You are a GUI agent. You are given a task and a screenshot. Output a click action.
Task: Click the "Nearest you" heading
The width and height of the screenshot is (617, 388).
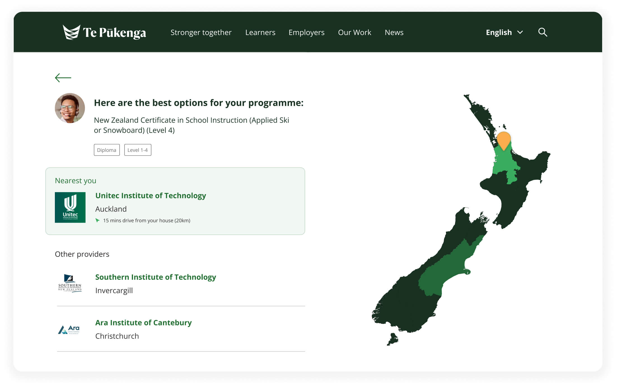76,181
